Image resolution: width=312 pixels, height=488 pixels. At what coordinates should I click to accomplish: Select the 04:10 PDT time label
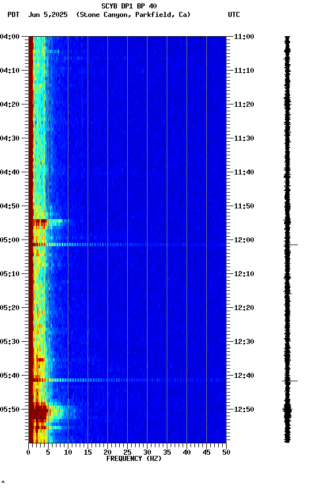[10, 71]
